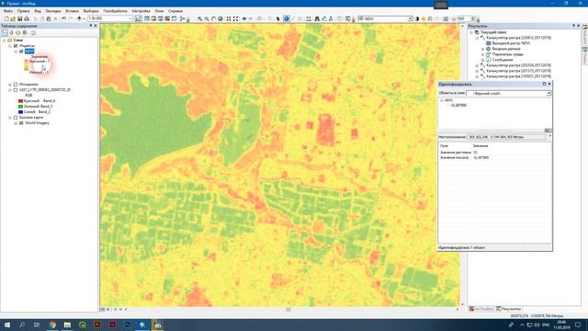Go back to previous extent
588x331 pixels.
pos(244,18)
